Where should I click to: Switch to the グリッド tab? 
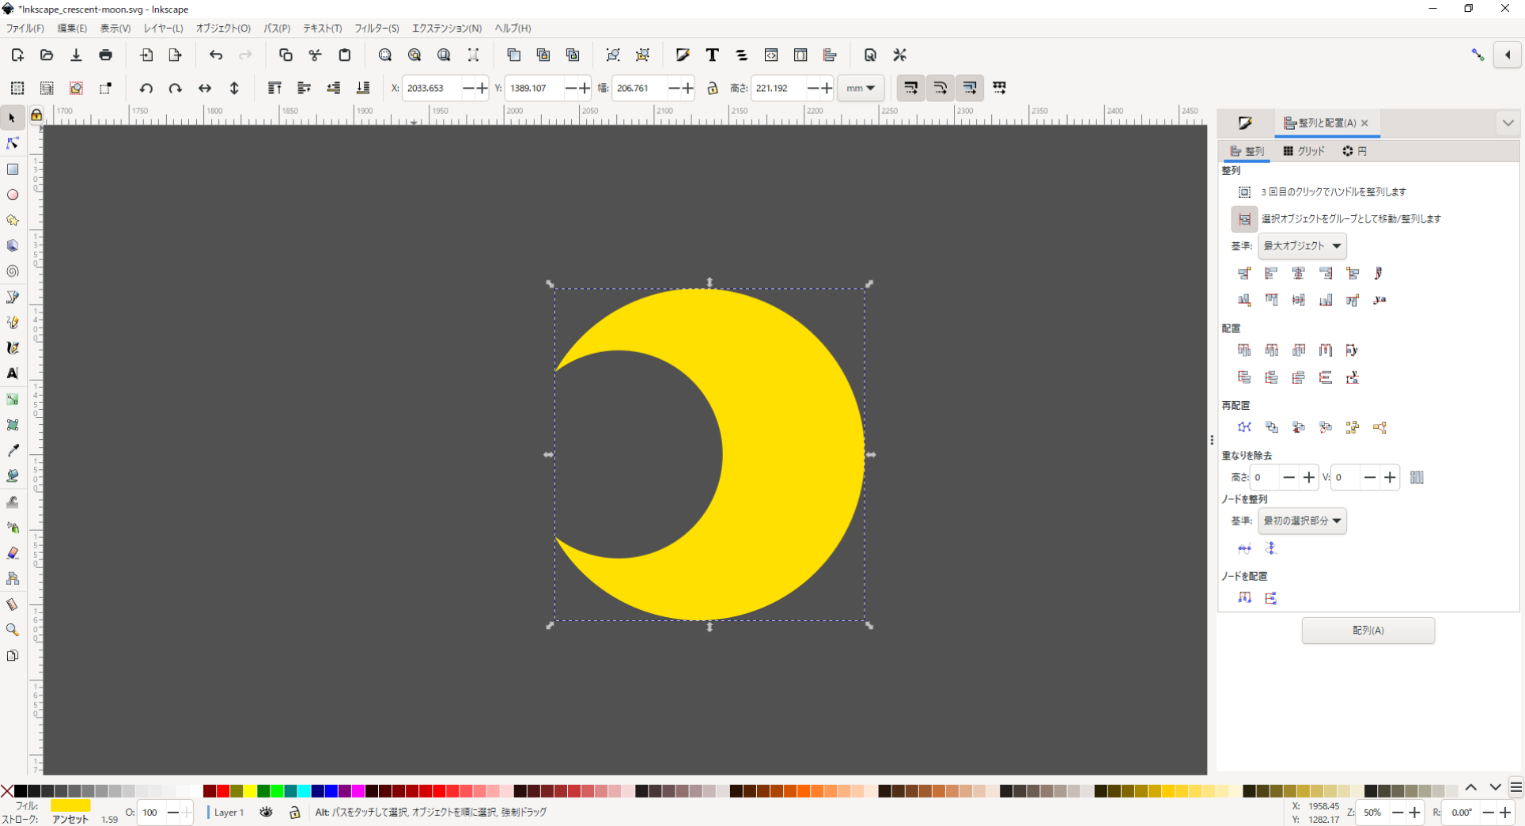1304,151
